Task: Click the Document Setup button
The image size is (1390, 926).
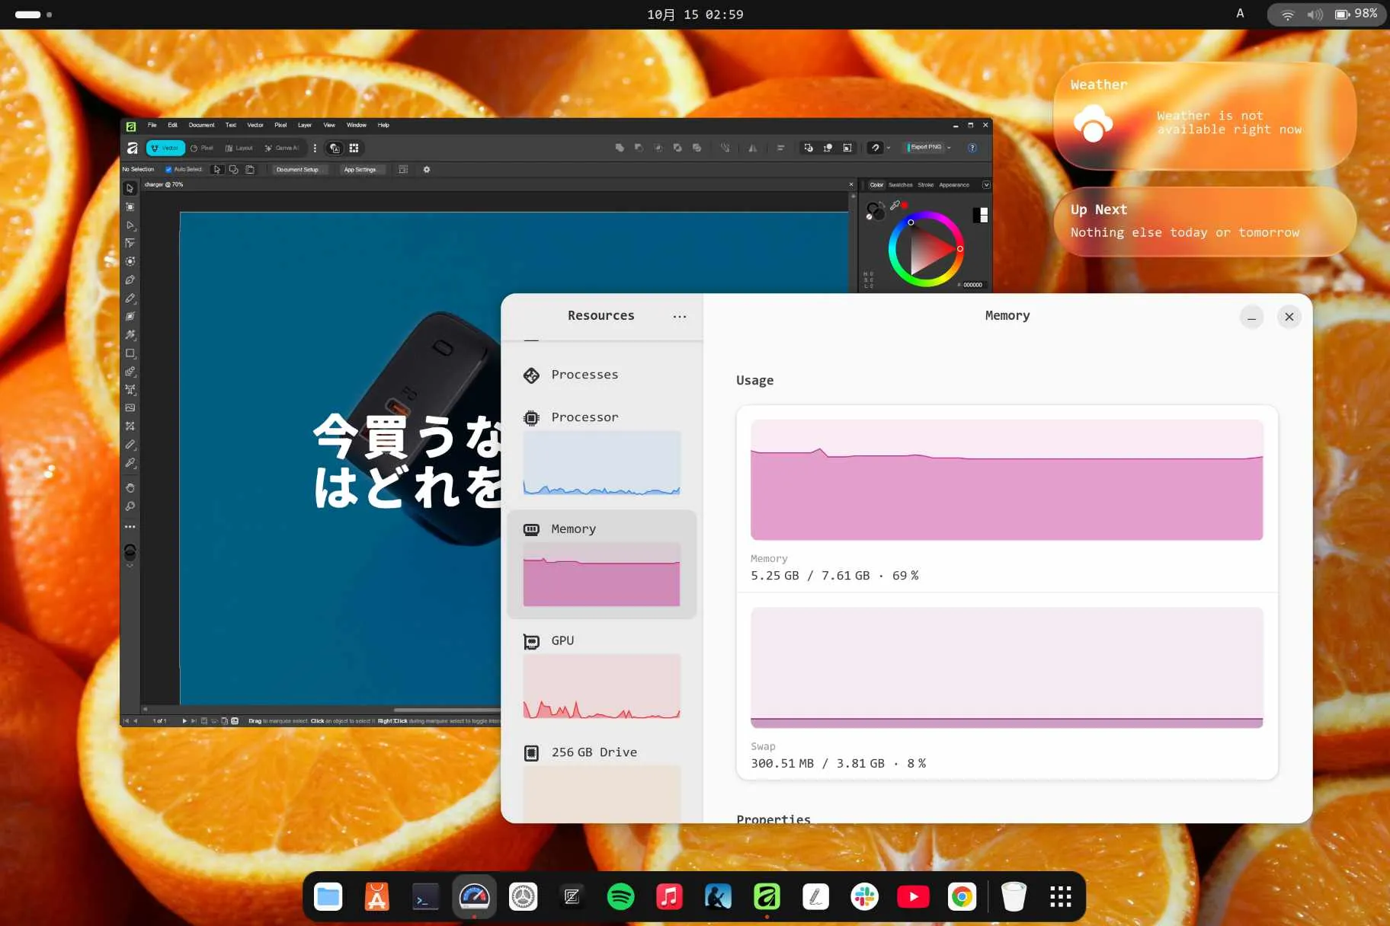Action: click(297, 170)
